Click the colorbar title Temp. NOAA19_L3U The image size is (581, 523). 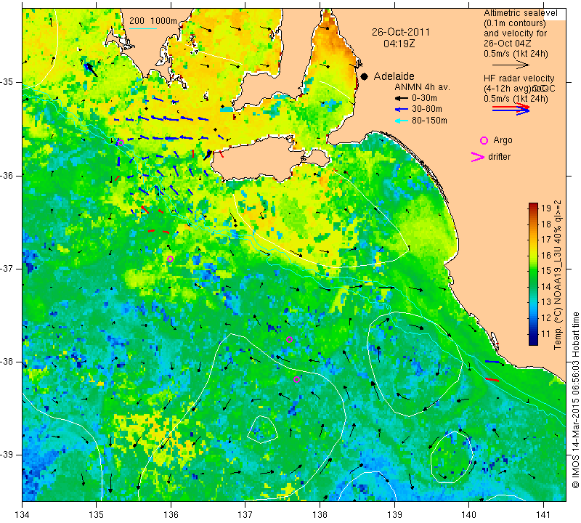point(558,275)
